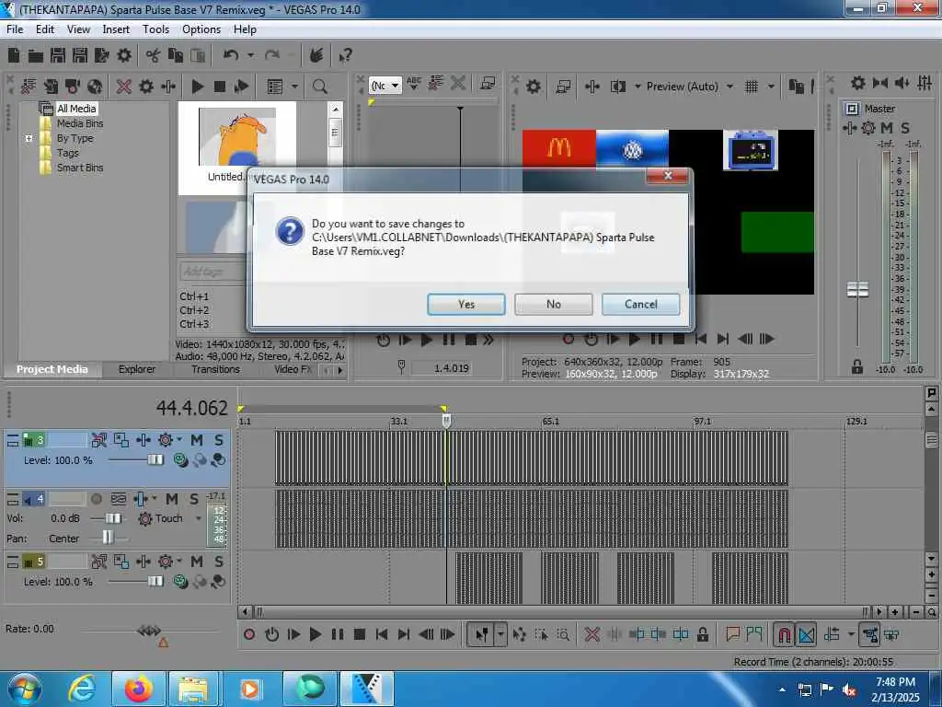
Task: Adjust track 3 Level slider
Action: (x=155, y=460)
